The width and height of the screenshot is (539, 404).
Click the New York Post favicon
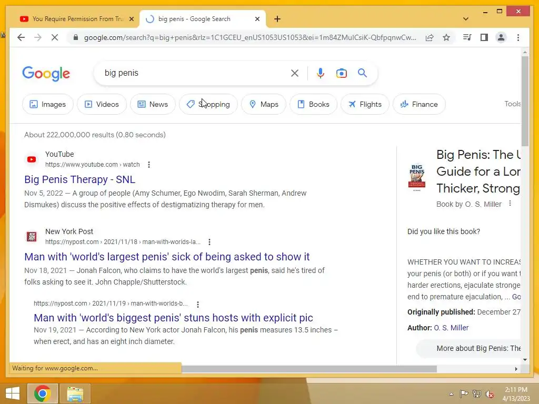32,237
